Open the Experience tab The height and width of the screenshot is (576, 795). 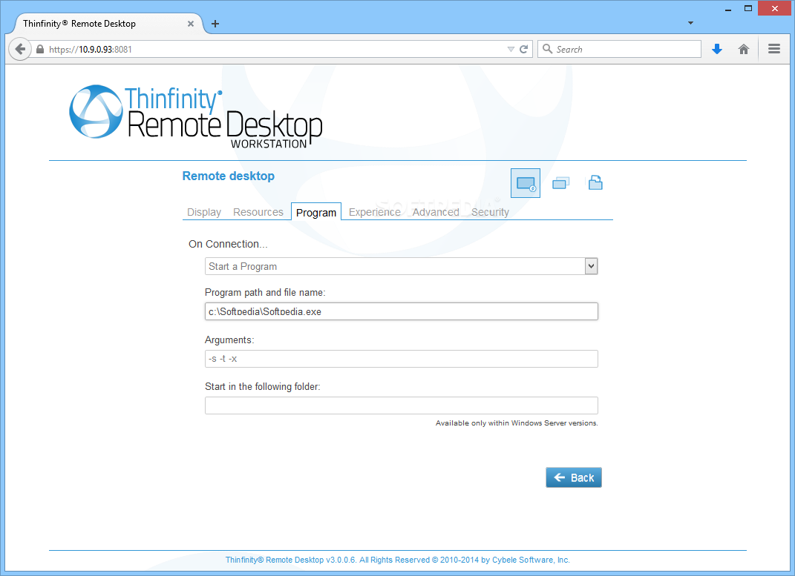click(375, 212)
